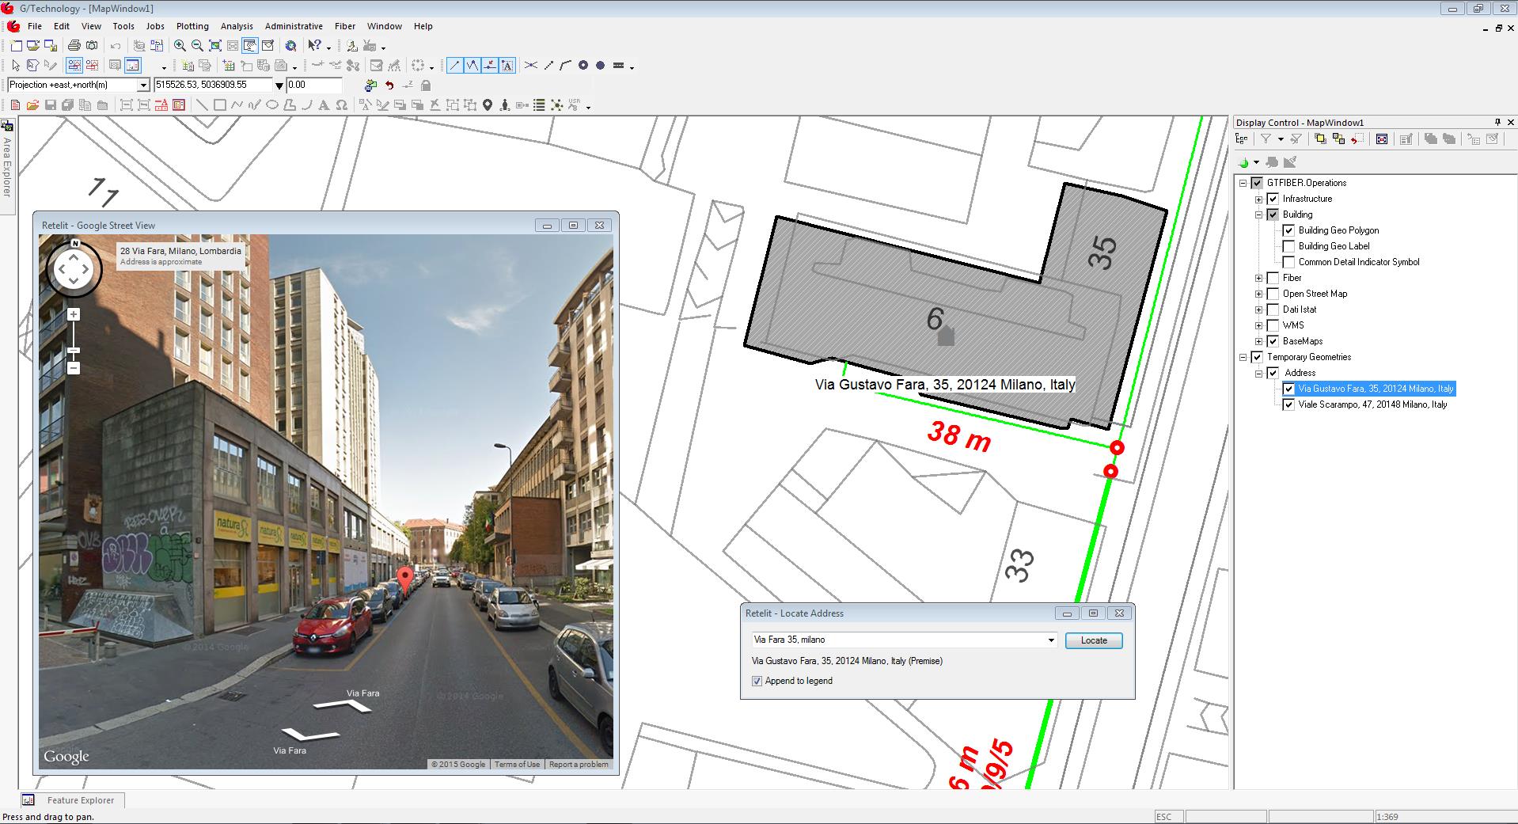Click the Street View zoom in plus button
The height and width of the screenshot is (824, 1518).
coord(74,314)
